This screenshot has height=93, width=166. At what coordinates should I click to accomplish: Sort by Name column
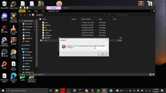coord(44,19)
